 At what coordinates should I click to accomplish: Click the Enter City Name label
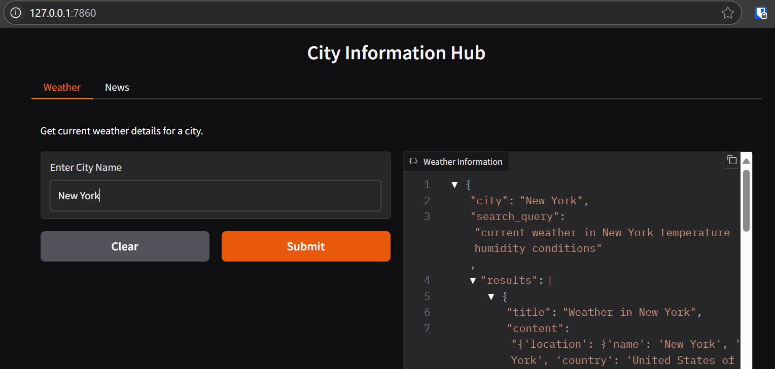point(86,167)
